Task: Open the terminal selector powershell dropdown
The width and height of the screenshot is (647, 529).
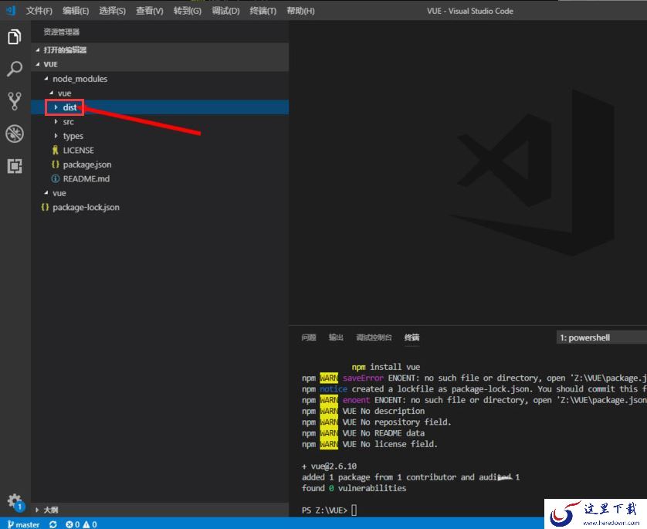Action: pyautogui.click(x=601, y=337)
